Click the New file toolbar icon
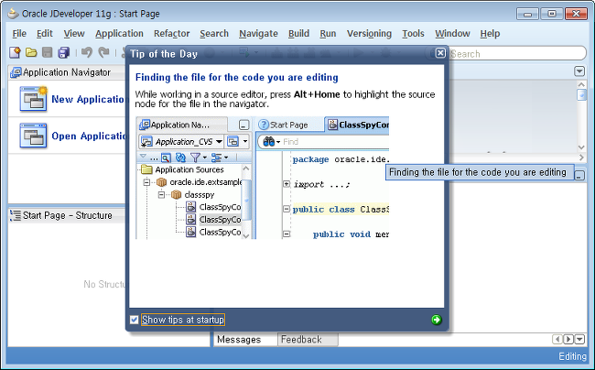595x370 pixels. [x=15, y=52]
